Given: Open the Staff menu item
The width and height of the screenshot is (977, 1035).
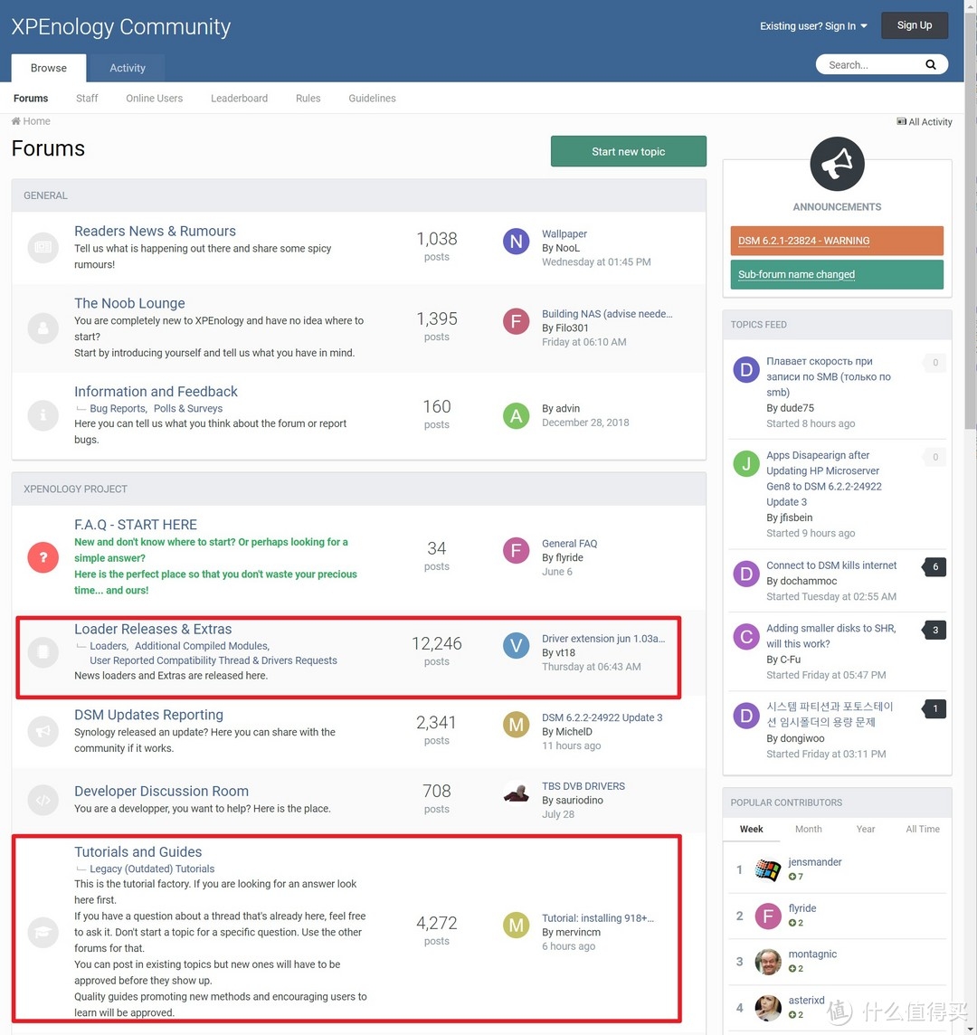Looking at the screenshot, I should click(x=87, y=99).
